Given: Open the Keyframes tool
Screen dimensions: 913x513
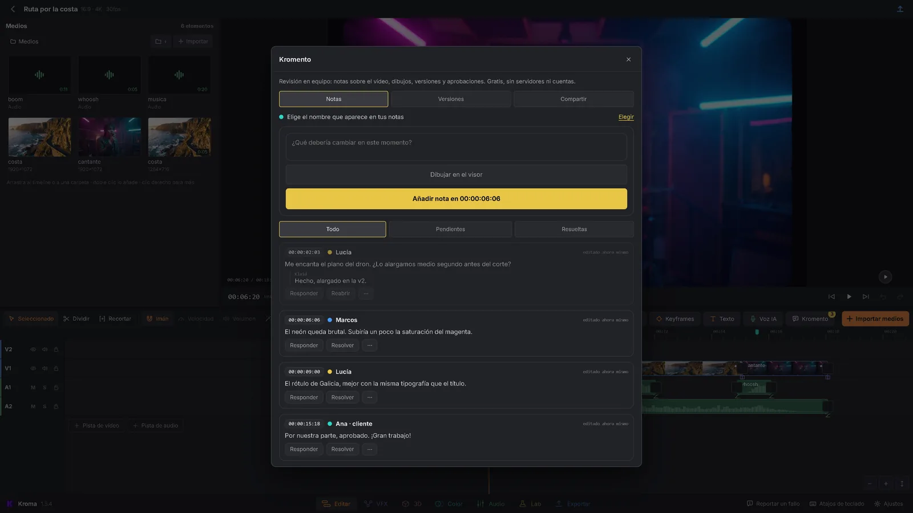Looking at the screenshot, I should 675,319.
